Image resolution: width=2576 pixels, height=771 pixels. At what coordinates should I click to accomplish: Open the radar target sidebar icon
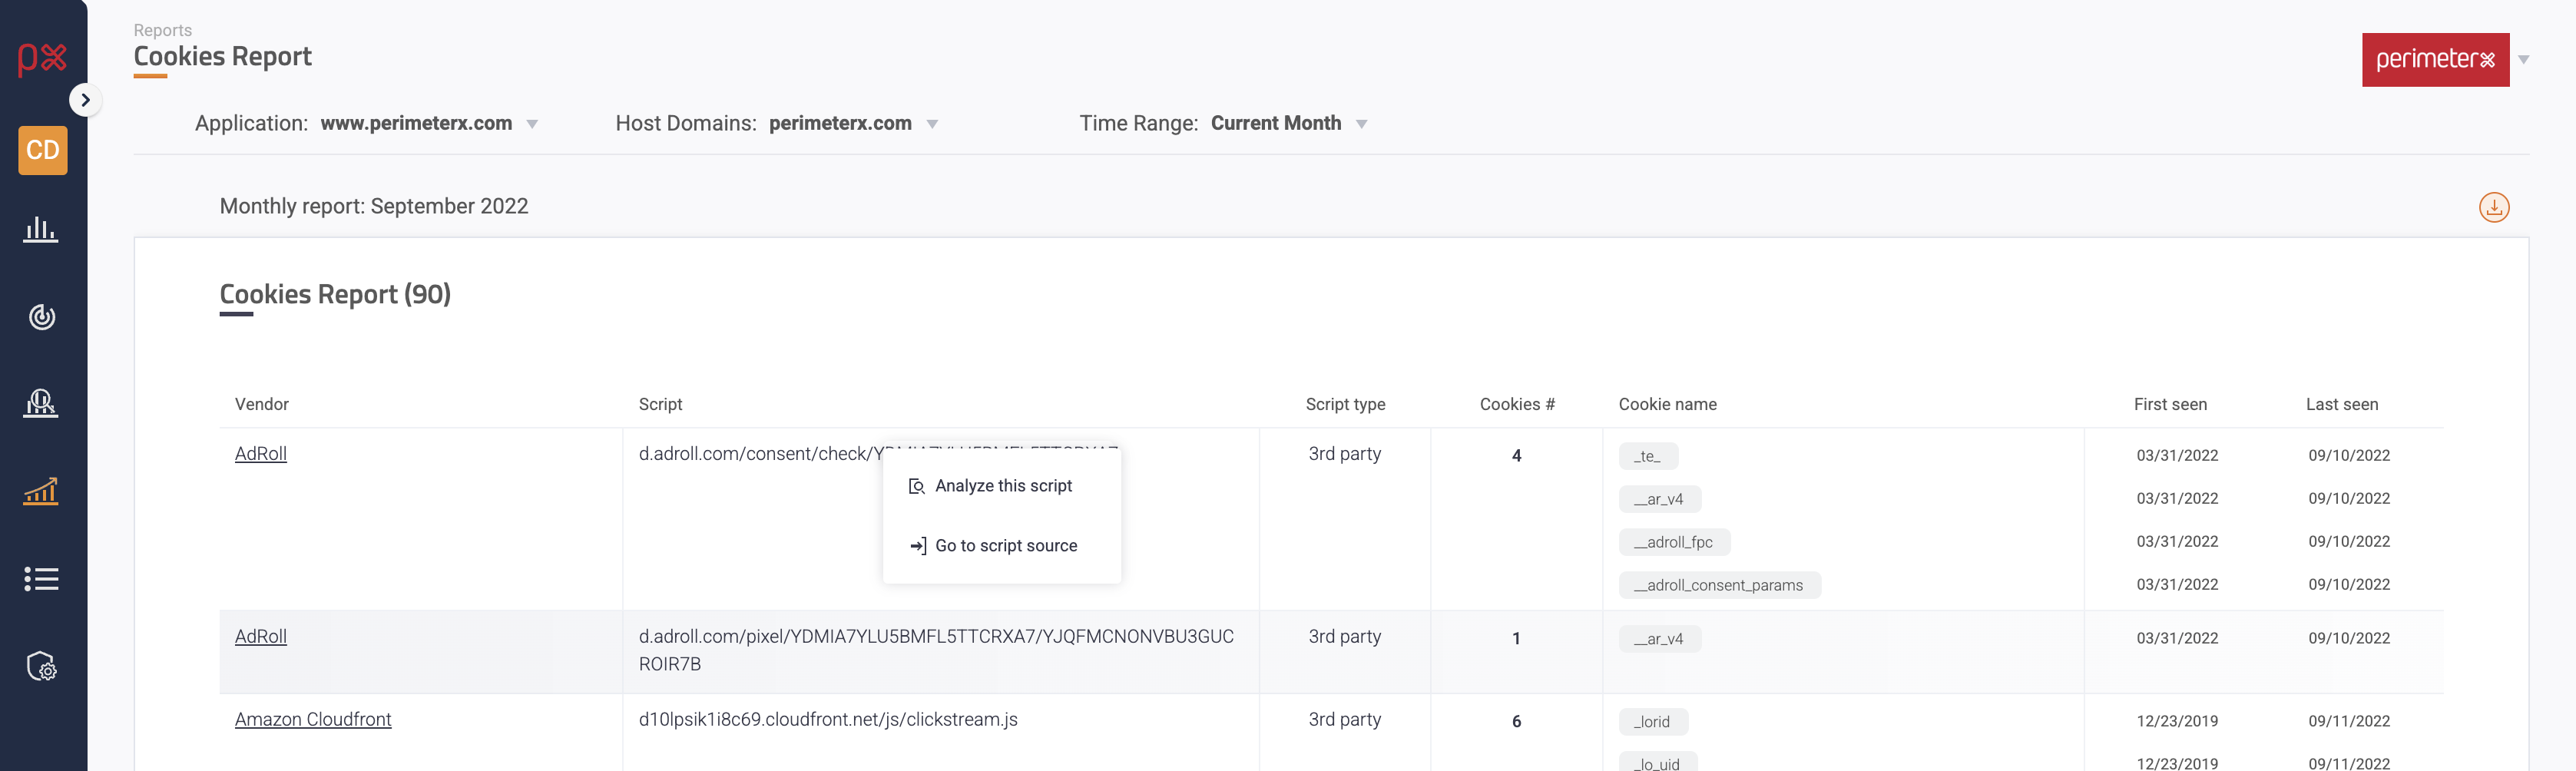tap(41, 317)
